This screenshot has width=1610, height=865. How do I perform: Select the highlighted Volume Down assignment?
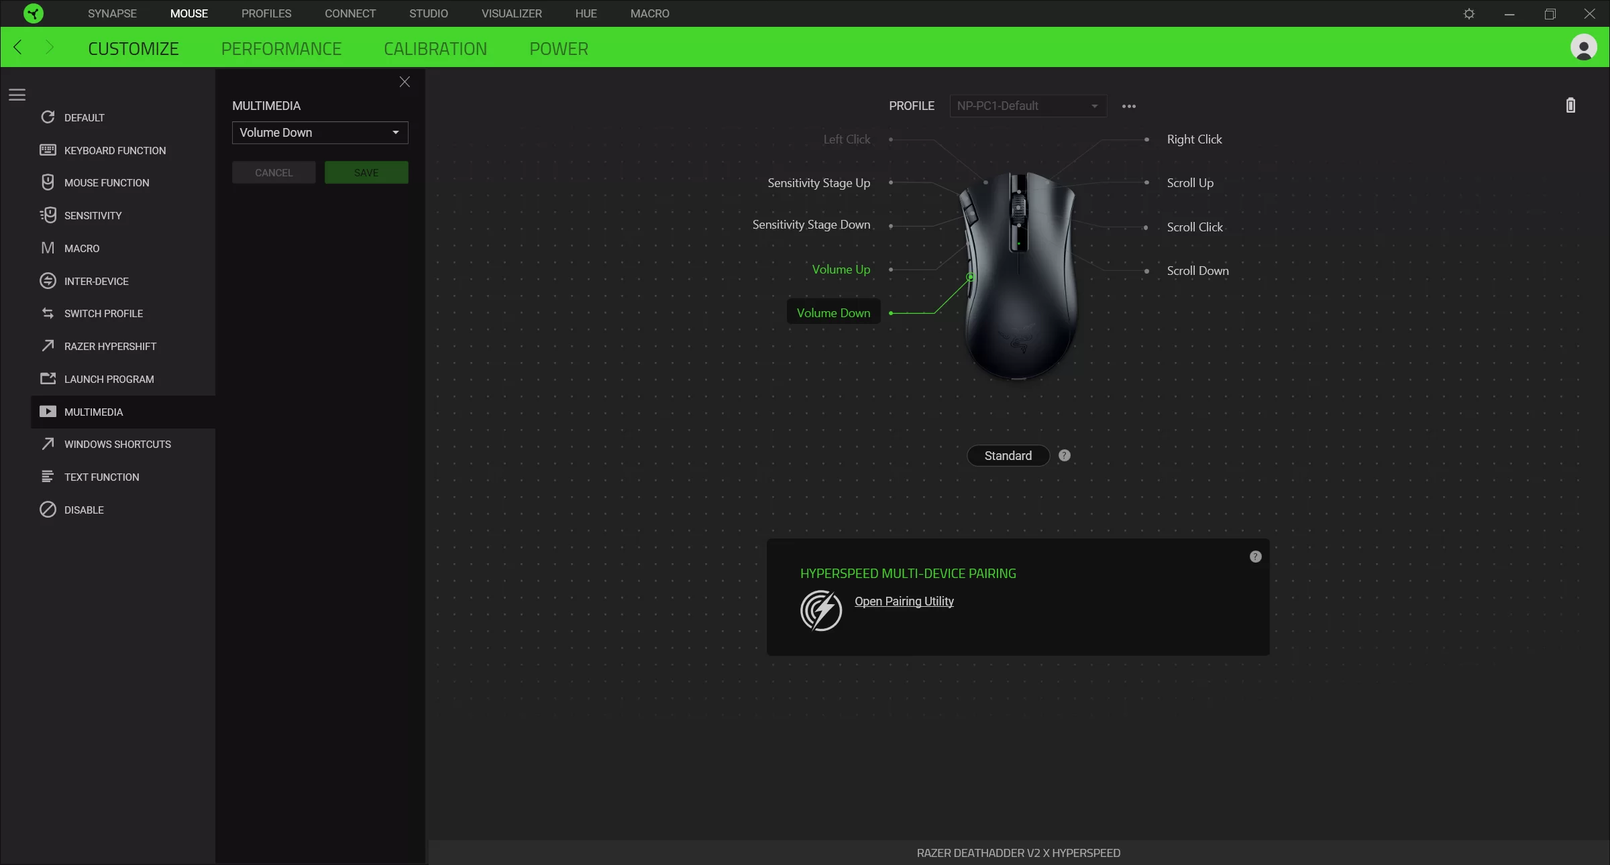click(x=833, y=312)
